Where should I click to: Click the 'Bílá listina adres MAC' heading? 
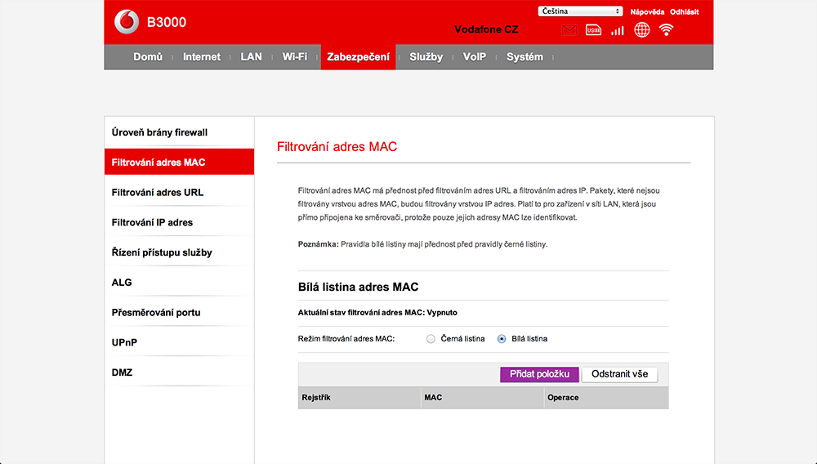pyautogui.click(x=358, y=287)
